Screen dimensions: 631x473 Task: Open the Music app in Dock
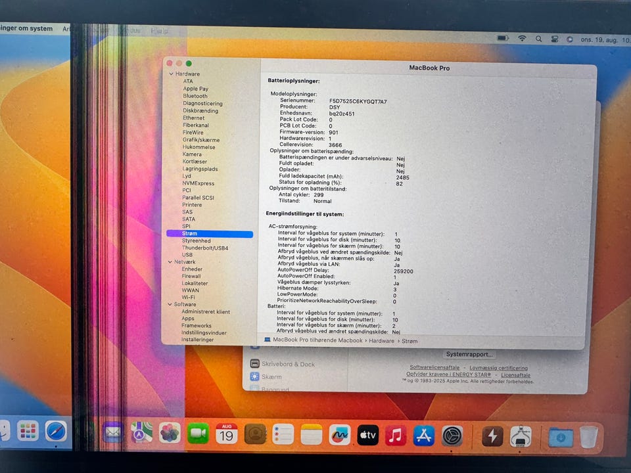396,435
